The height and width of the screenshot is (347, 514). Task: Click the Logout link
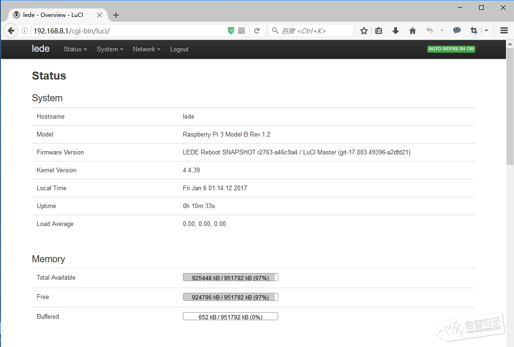point(179,49)
